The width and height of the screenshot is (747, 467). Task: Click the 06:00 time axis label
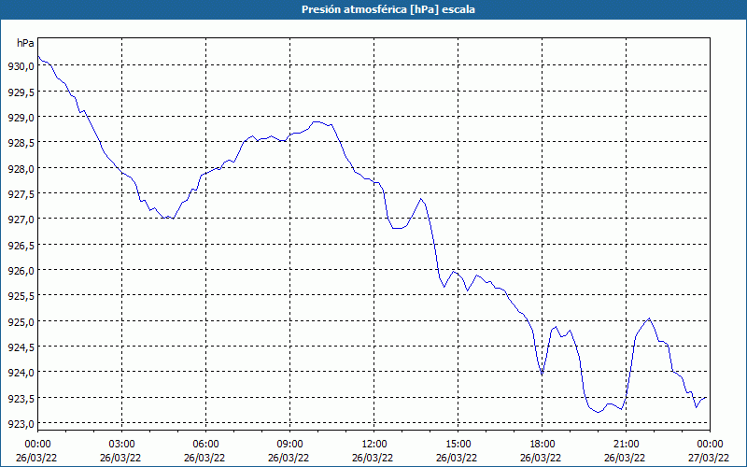[205, 445]
